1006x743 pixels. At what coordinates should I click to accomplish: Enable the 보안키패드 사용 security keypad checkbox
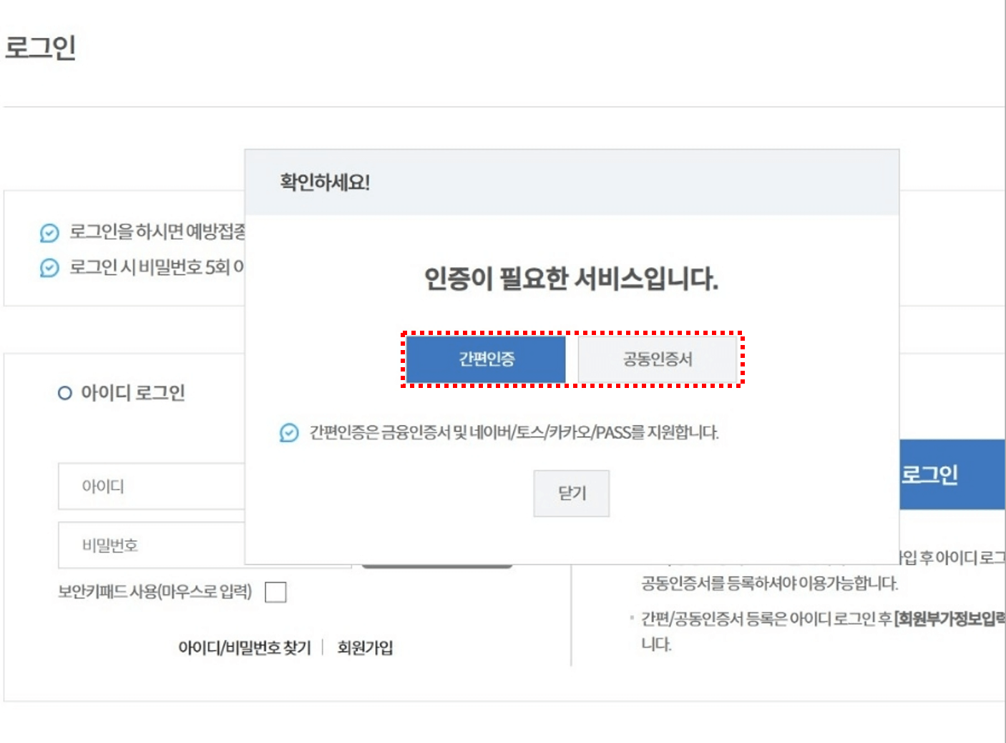tap(274, 591)
